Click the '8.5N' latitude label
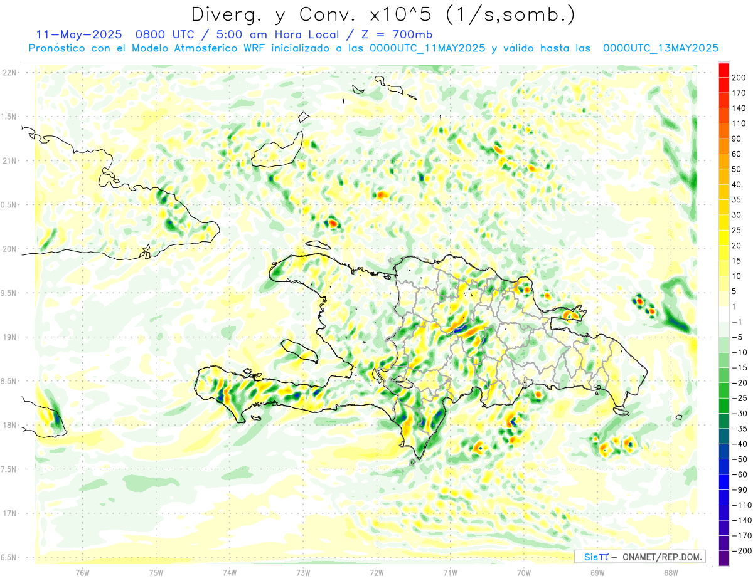Screen dimensions: 753x581 9,381
